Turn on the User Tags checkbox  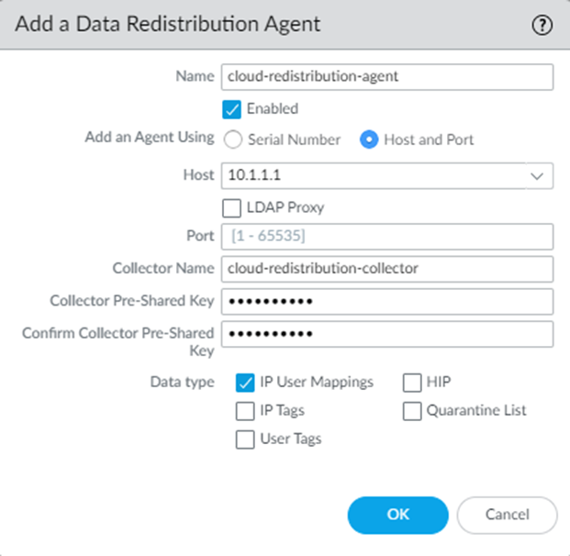[245, 439]
